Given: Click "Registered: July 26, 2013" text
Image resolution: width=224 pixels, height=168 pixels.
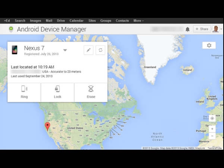Looking at the screenshot, I should click(41, 54).
